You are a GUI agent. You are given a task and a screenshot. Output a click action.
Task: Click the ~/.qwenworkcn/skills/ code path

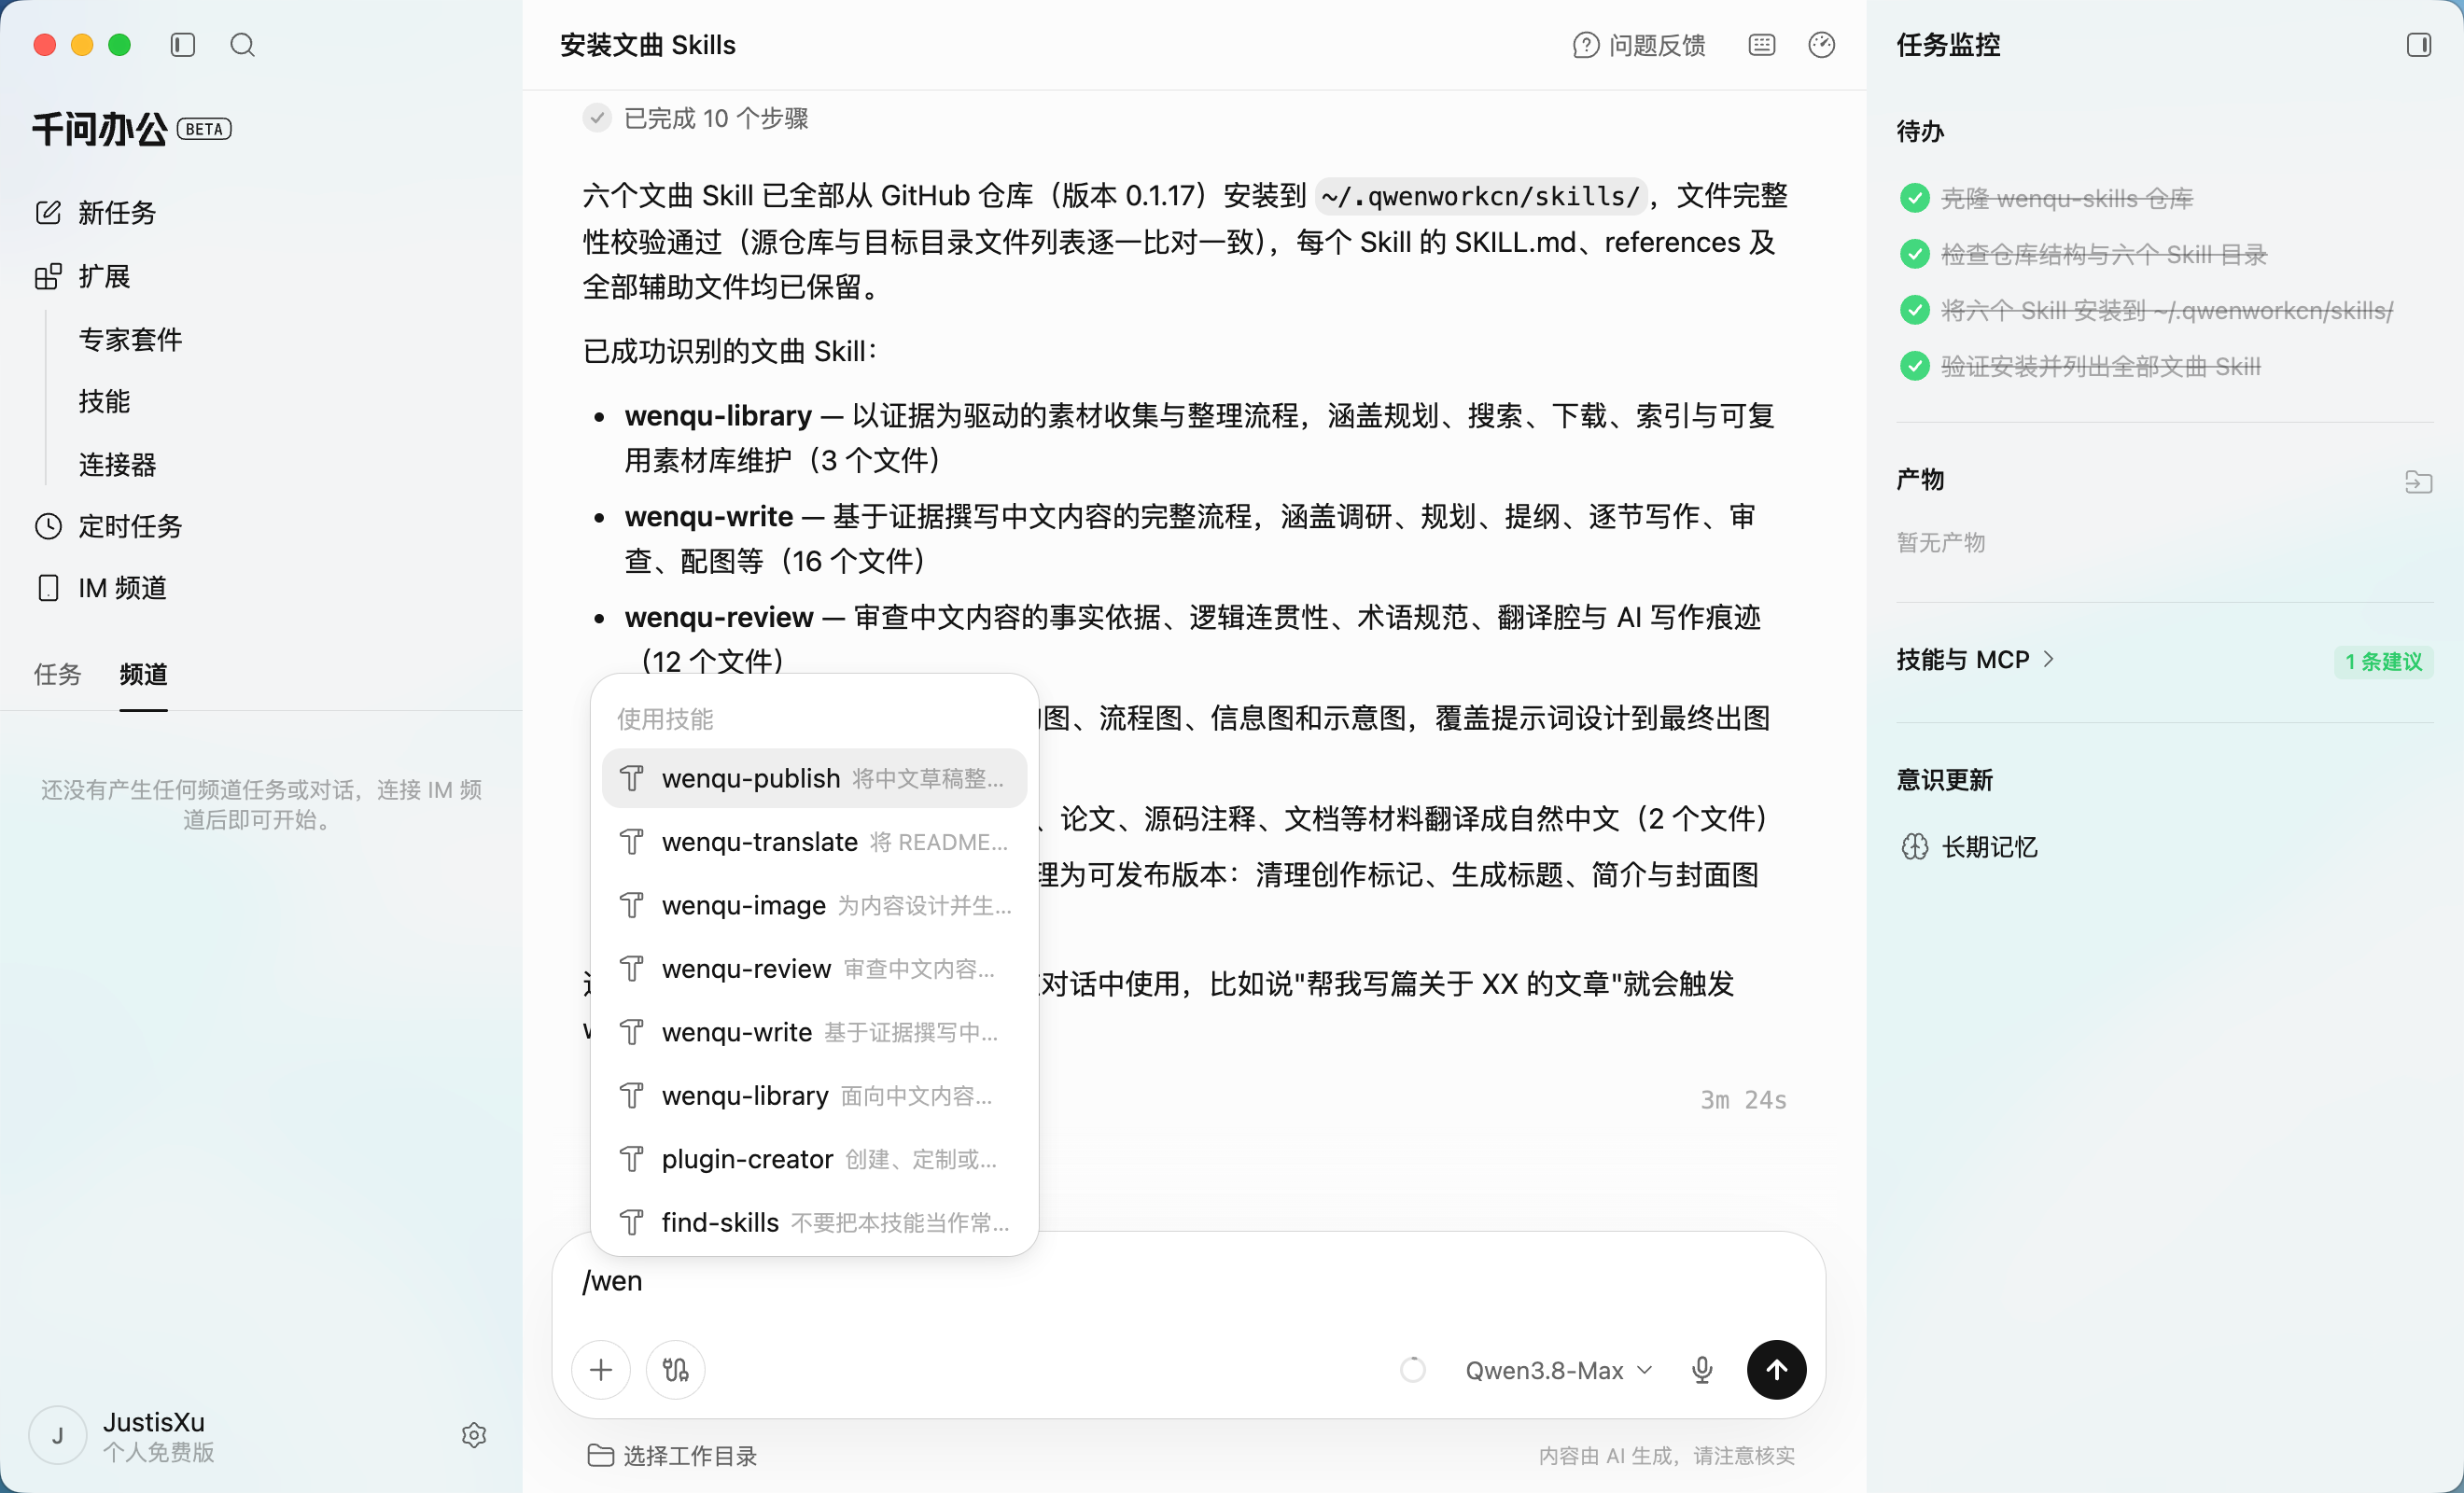1479,196
